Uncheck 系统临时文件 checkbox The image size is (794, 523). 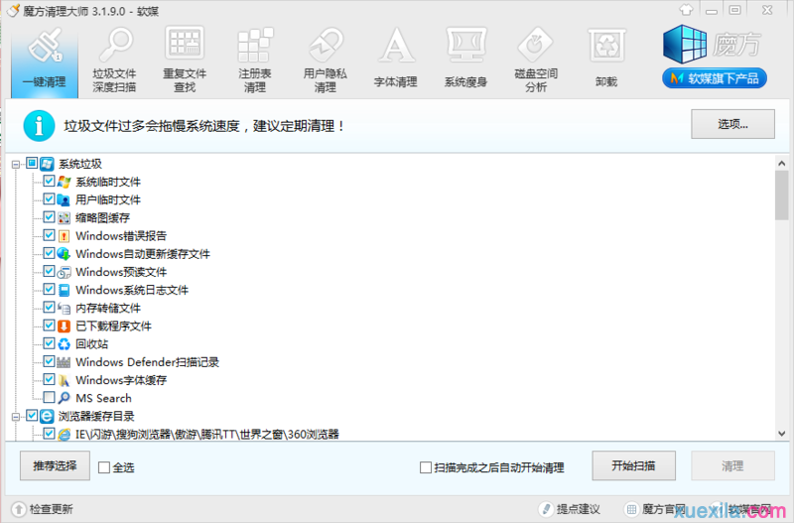click(x=49, y=181)
